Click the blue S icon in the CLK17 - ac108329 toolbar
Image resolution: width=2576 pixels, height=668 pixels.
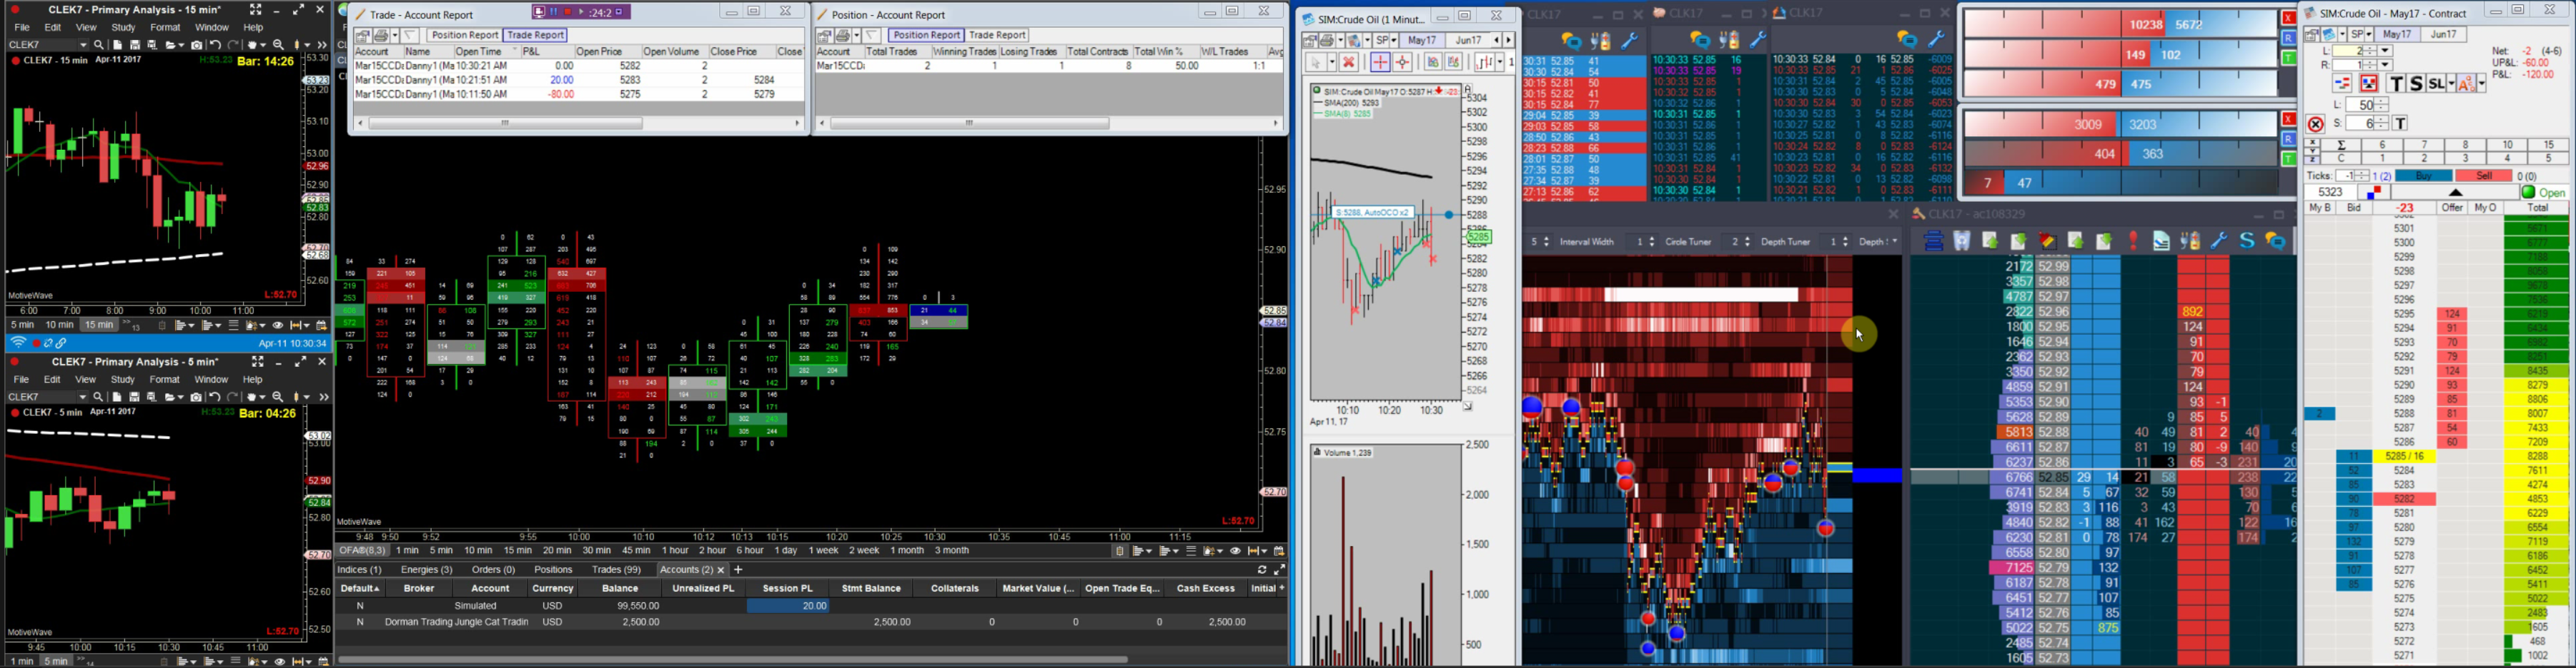[2247, 242]
